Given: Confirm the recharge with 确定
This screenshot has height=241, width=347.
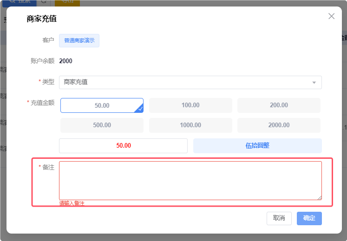Looking at the screenshot, I should (x=309, y=218).
